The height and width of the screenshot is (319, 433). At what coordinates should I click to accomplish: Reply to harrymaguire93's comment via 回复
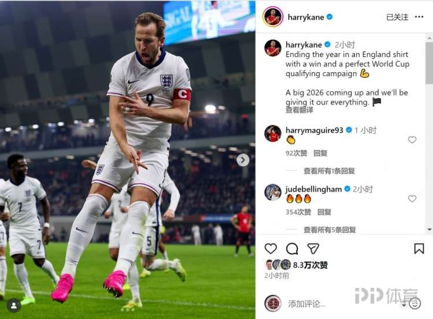tap(320, 153)
